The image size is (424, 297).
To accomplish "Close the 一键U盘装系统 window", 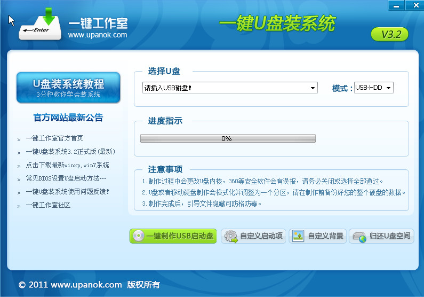I will pyautogui.click(x=415, y=5).
